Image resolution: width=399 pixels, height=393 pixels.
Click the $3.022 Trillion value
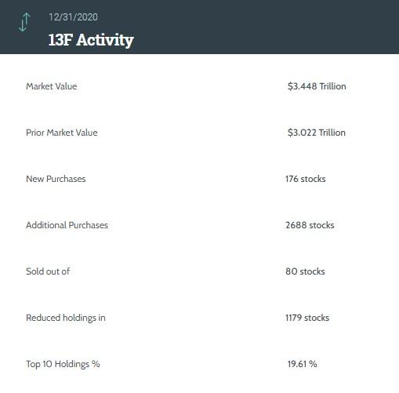point(317,133)
